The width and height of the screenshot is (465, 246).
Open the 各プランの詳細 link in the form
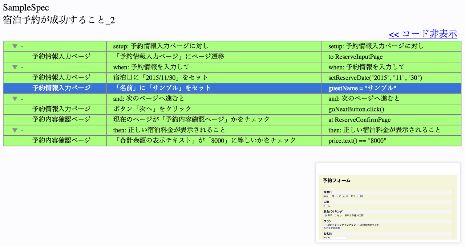[x=332, y=228]
